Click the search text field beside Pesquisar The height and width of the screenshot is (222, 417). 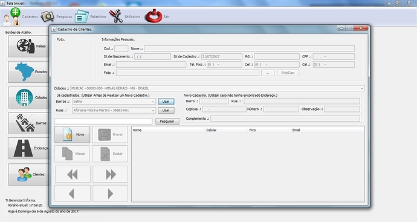pyautogui.click(x=103, y=121)
